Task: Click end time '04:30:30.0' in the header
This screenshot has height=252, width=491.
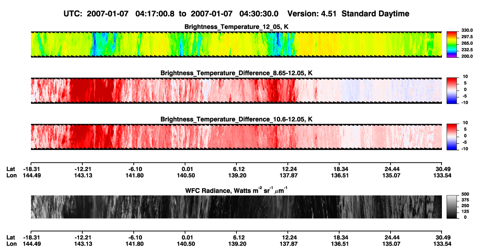Action: point(259,14)
